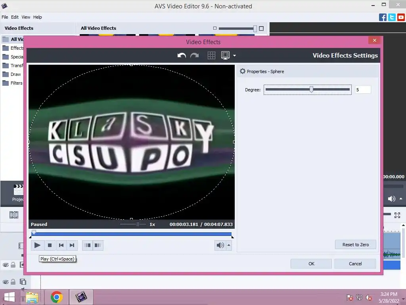406x305 pixels.
Task: Cancel the Video Effects dialog
Action: (x=355, y=264)
